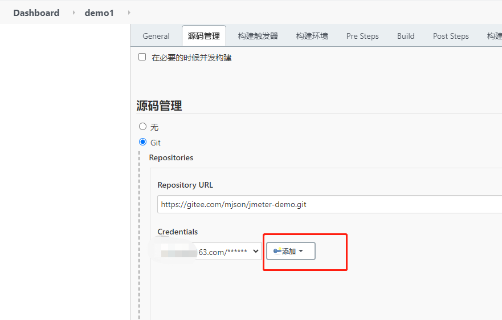
Task: Click the Repository URL label
Action: click(x=185, y=185)
